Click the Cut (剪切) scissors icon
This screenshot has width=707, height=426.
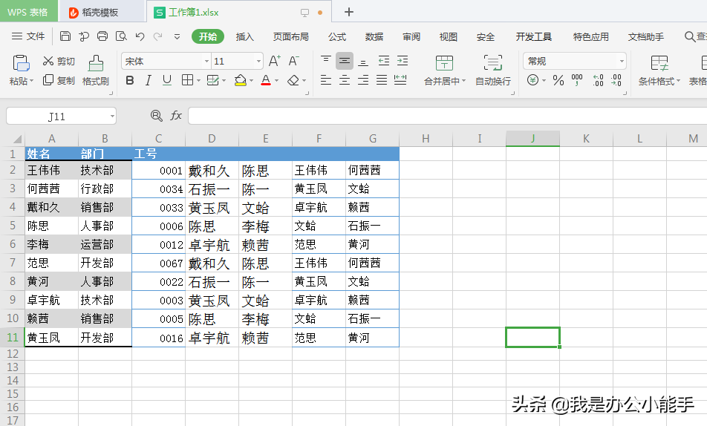[x=48, y=61]
